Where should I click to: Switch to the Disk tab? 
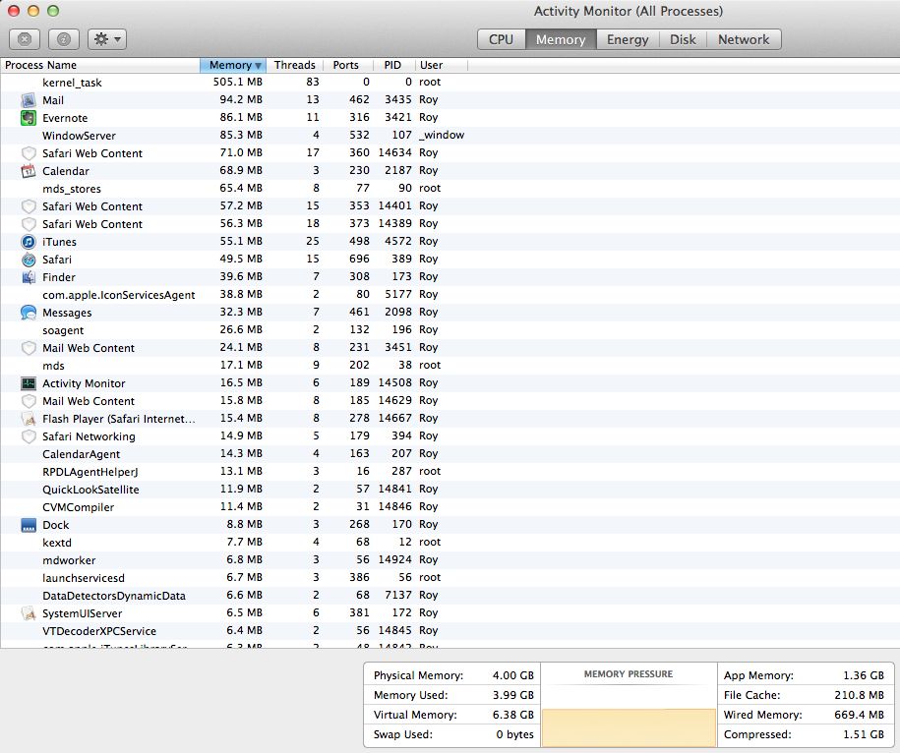pyautogui.click(x=683, y=39)
